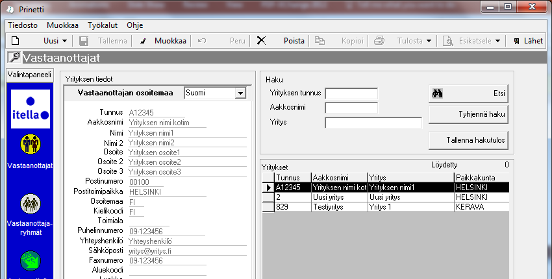The height and width of the screenshot is (279, 552).
Task: Click the Faxnumero field 09-123456
Action: [x=167, y=261]
